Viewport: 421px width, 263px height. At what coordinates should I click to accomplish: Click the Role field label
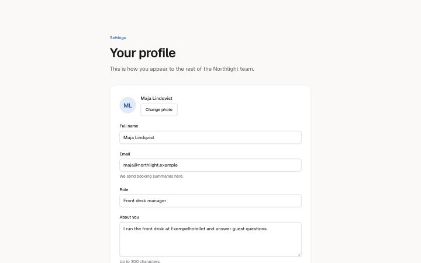(x=124, y=189)
